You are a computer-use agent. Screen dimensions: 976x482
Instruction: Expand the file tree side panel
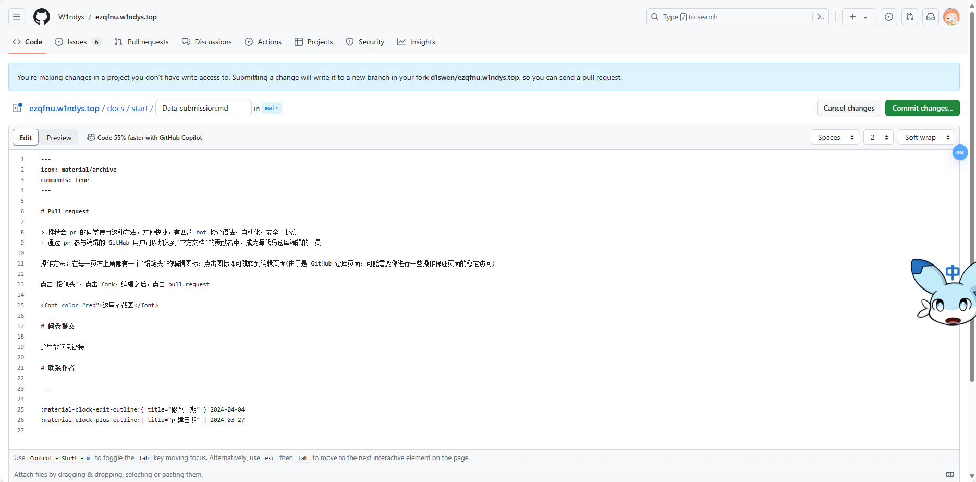(x=17, y=108)
